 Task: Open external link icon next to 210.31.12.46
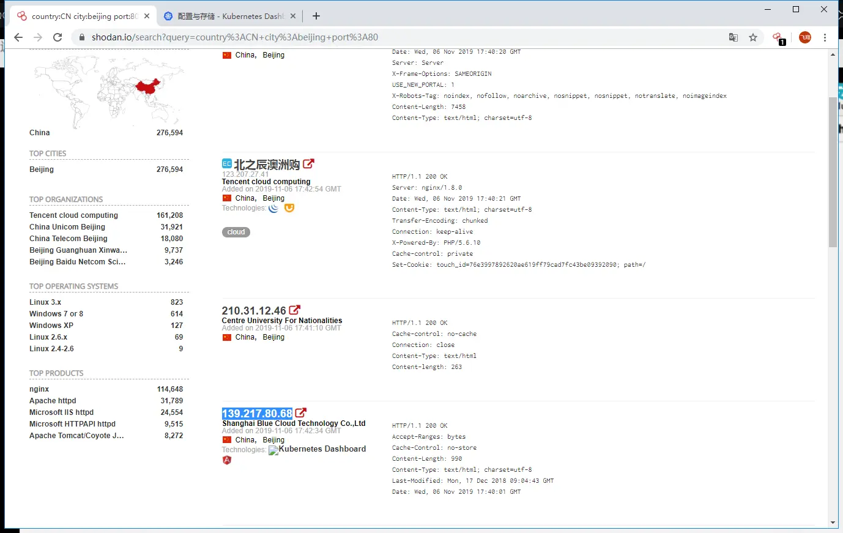click(295, 310)
